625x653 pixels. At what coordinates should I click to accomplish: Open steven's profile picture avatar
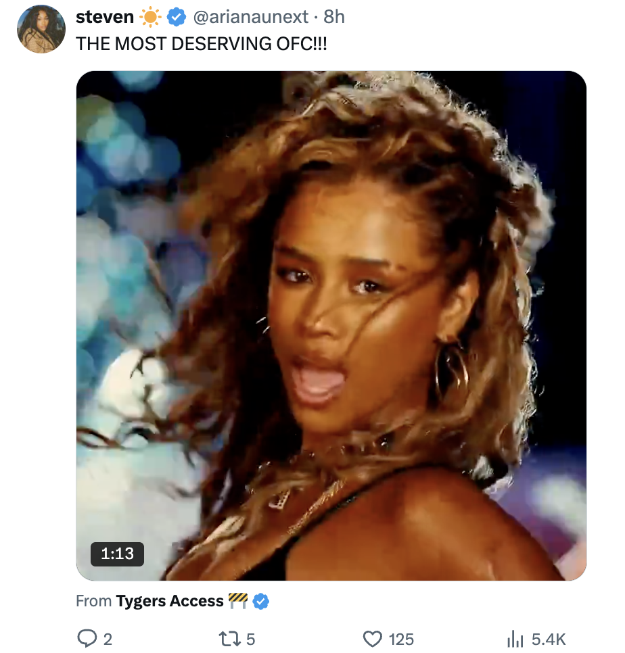click(41, 29)
